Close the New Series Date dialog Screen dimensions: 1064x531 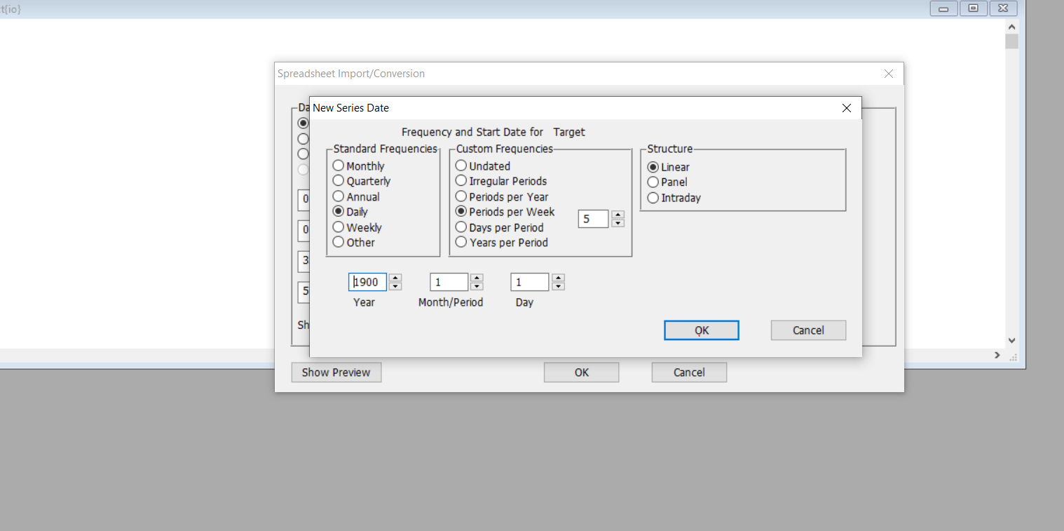point(846,108)
